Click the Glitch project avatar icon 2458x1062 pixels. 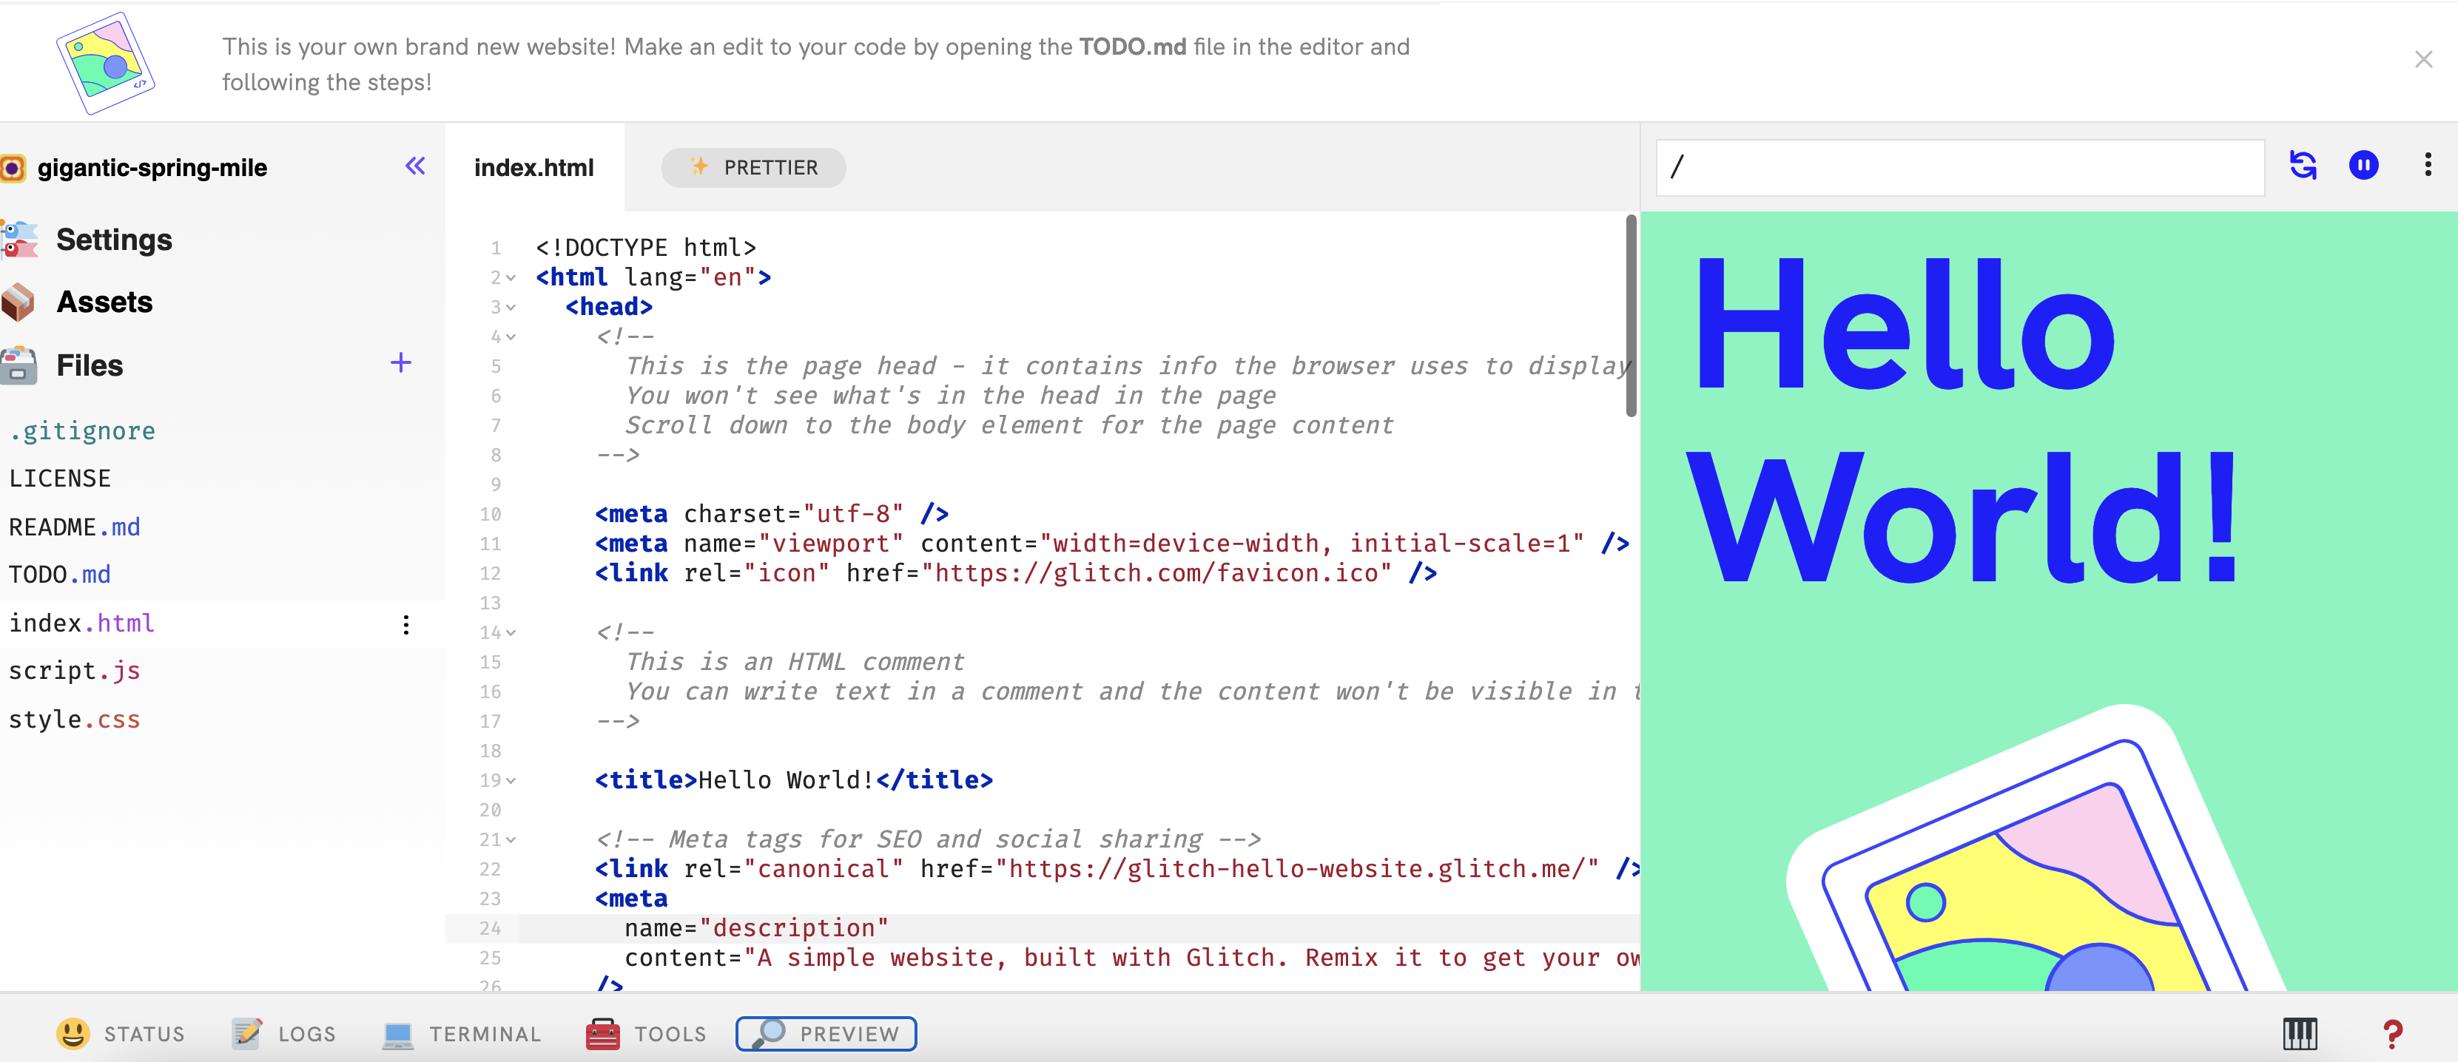13,169
